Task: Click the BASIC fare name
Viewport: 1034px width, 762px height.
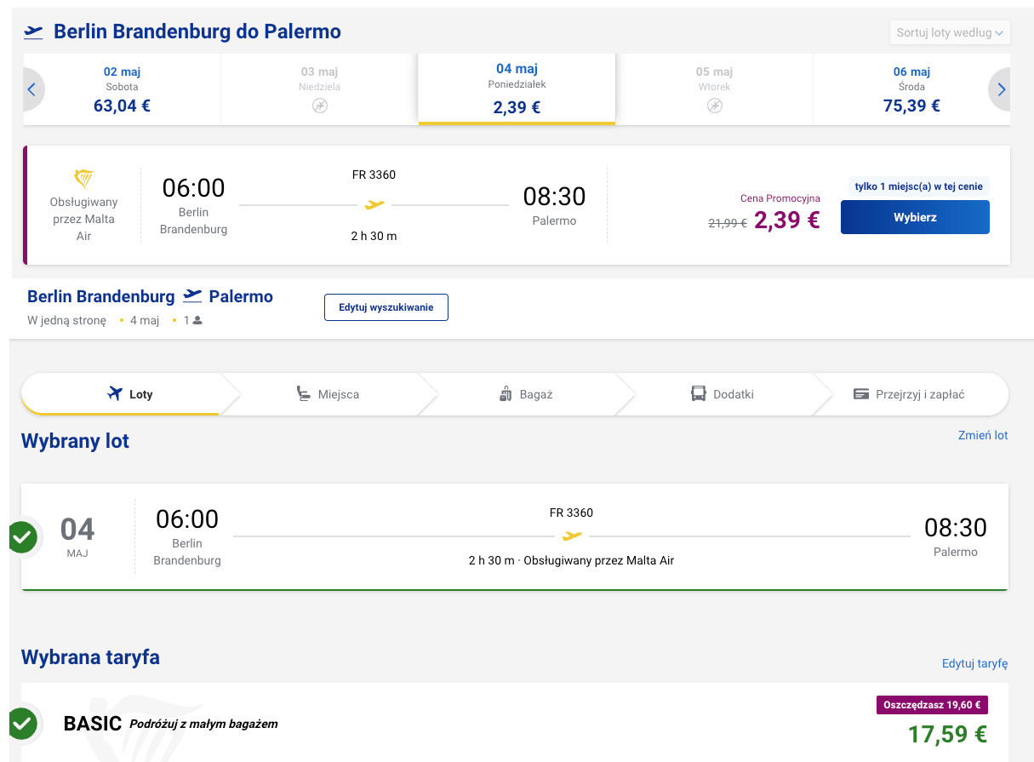Action: pyautogui.click(x=93, y=725)
